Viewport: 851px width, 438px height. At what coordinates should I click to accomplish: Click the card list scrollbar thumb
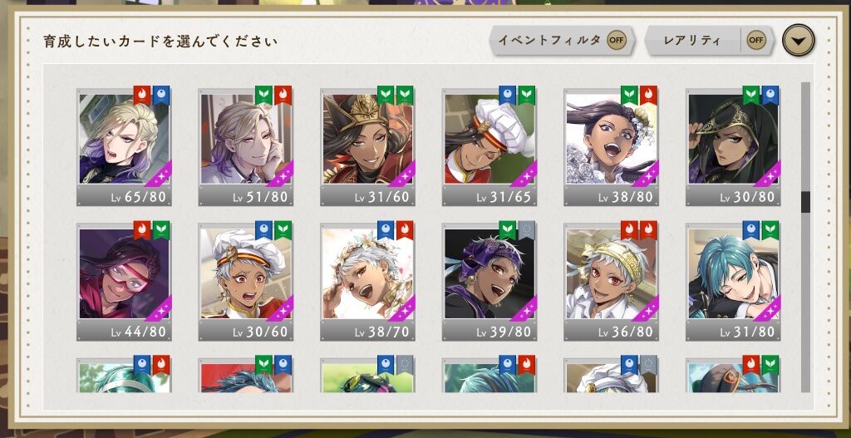click(805, 202)
